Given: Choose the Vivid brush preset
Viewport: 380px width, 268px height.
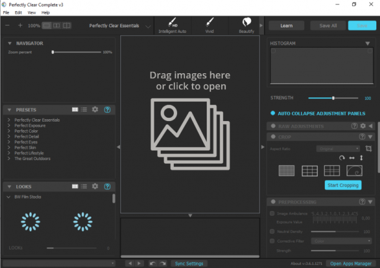Looking at the screenshot, I should [209, 25].
